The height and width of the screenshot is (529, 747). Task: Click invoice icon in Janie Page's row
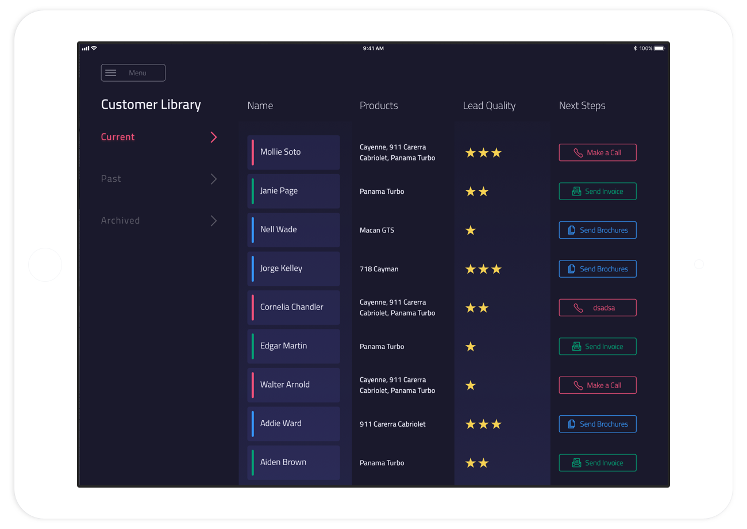(x=576, y=191)
